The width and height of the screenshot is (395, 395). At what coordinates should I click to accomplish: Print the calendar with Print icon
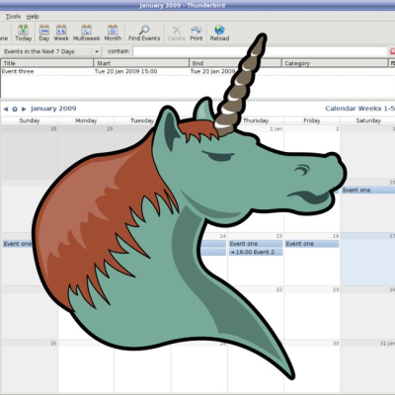point(197,30)
